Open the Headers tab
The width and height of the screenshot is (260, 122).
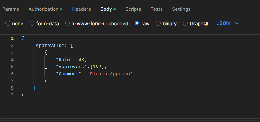tap(81, 9)
